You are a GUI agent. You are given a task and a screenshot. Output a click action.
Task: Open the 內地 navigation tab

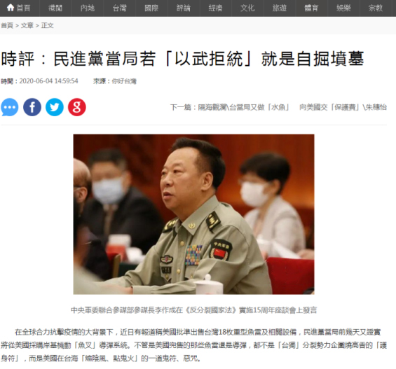88,8
